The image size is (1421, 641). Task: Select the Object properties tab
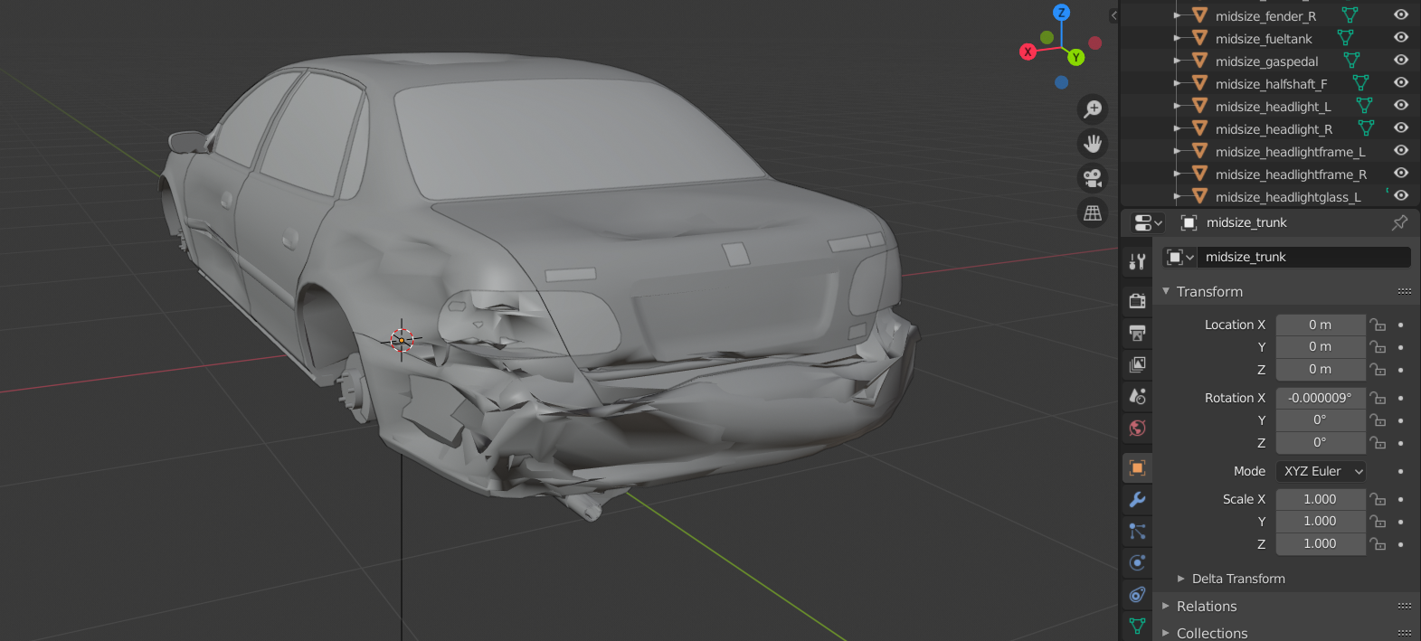(1137, 467)
